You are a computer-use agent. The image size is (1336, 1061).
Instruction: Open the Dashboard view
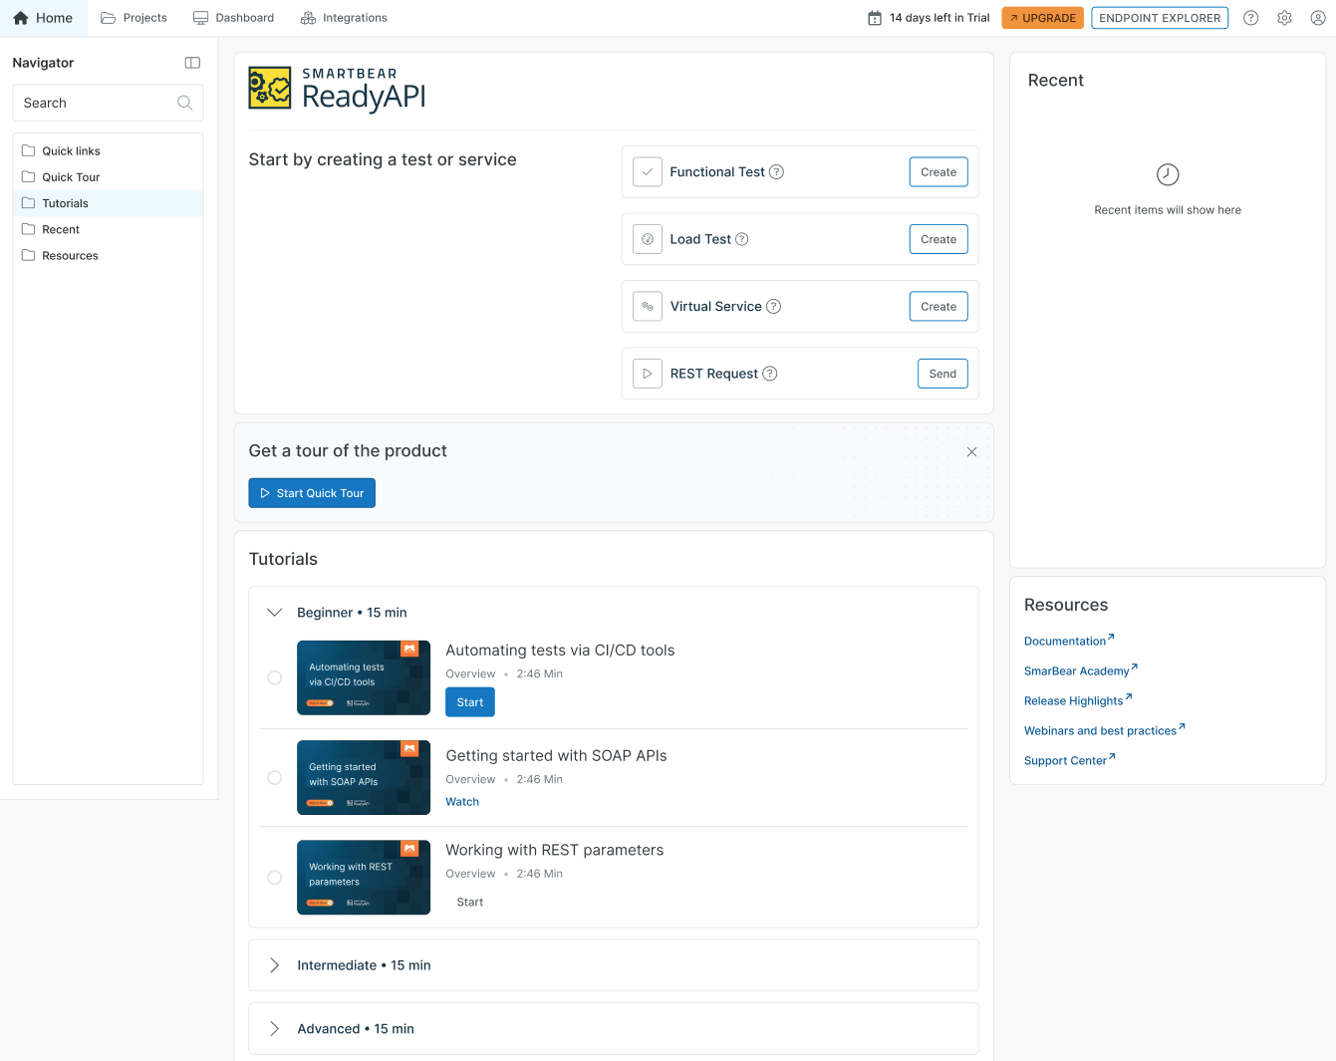pyautogui.click(x=233, y=17)
